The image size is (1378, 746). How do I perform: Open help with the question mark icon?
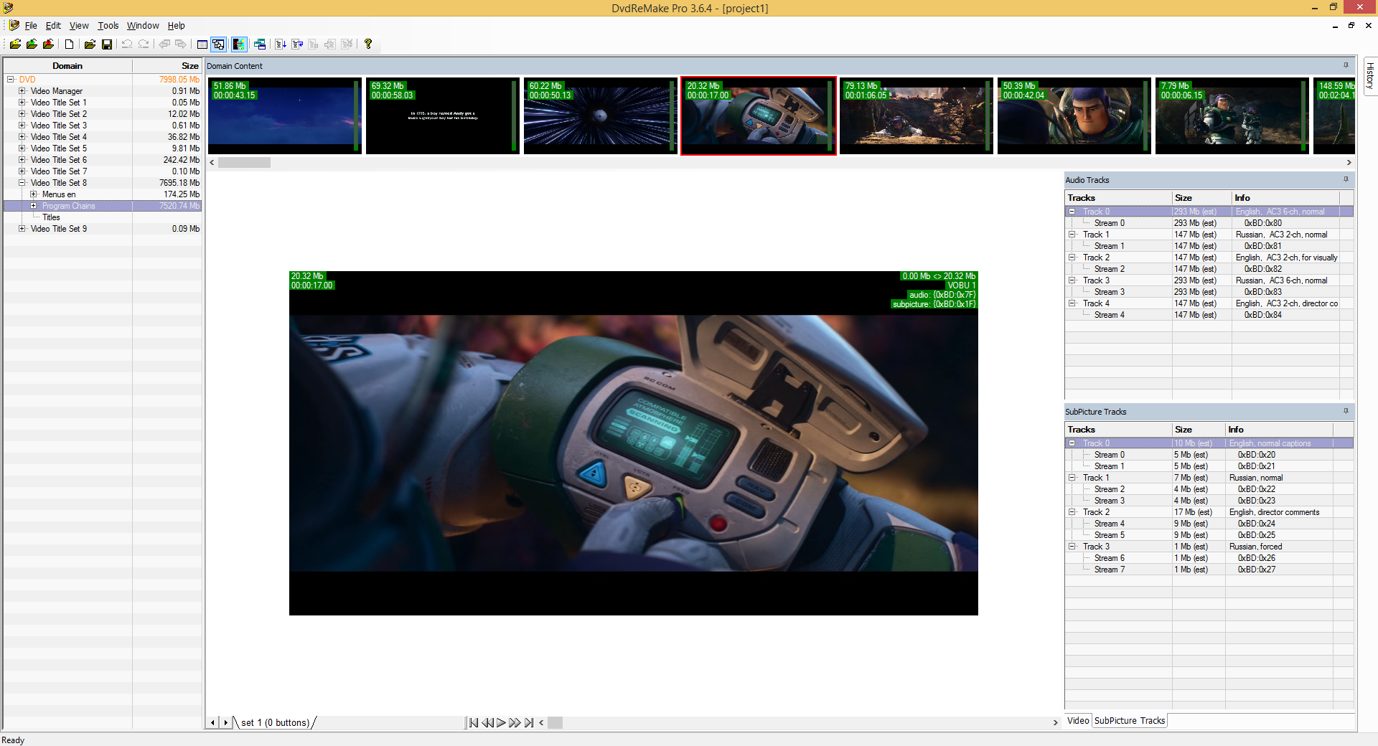(x=368, y=44)
